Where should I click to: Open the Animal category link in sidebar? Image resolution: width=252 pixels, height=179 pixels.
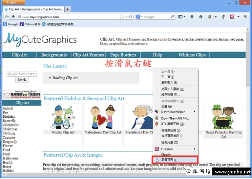(x=8, y=108)
